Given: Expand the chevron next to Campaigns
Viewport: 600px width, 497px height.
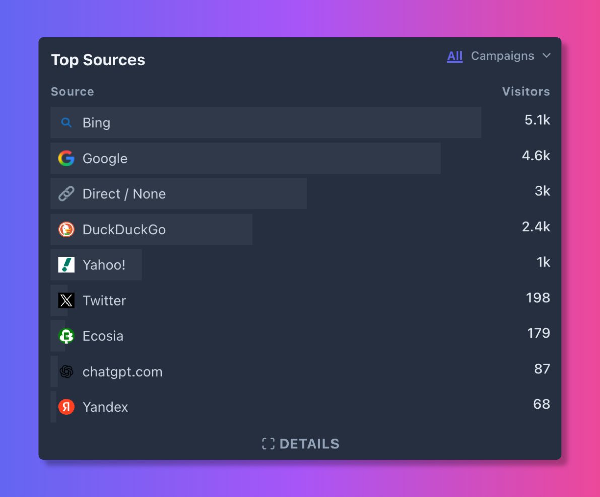Looking at the screenshot, I should click(x=547, y=56).
